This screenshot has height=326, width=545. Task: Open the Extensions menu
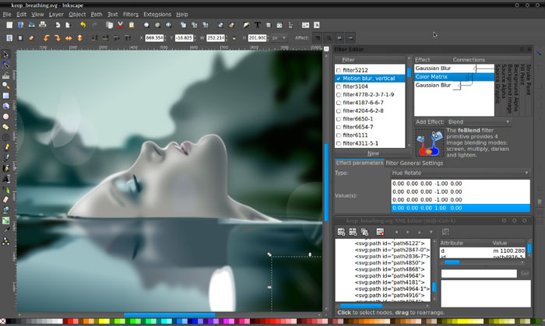click(x=157, y=14)
